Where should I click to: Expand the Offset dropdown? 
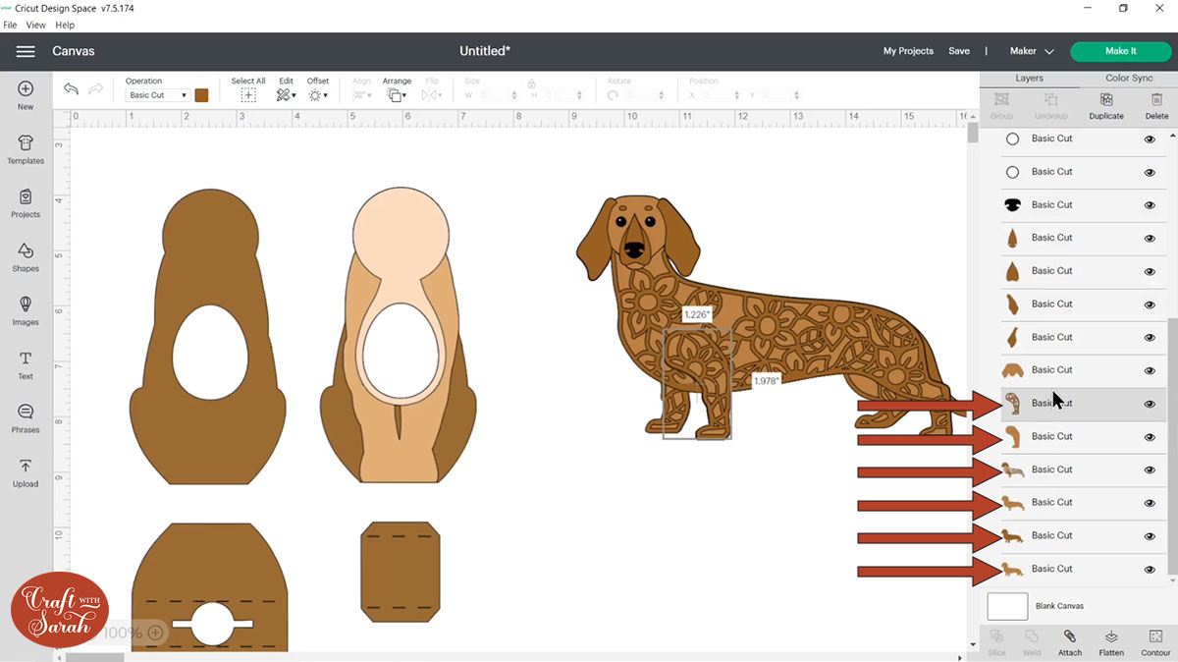(318, 95)
